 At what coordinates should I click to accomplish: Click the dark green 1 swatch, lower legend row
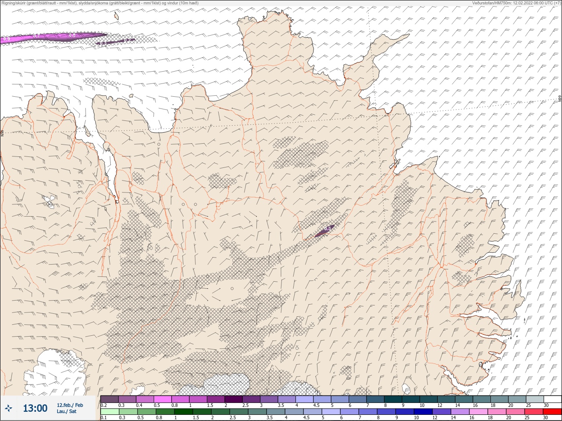(x=183, y=412)
